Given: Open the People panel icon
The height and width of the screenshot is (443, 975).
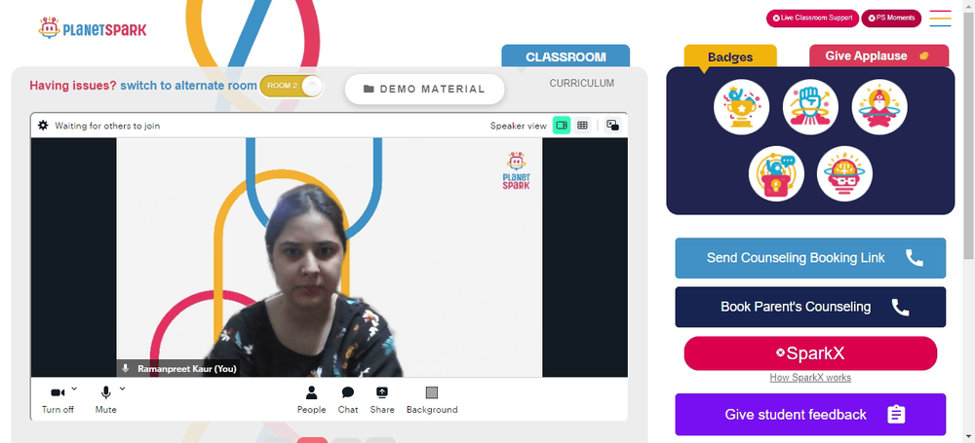Looking at the screenshot, I should [x=312, y=392].
